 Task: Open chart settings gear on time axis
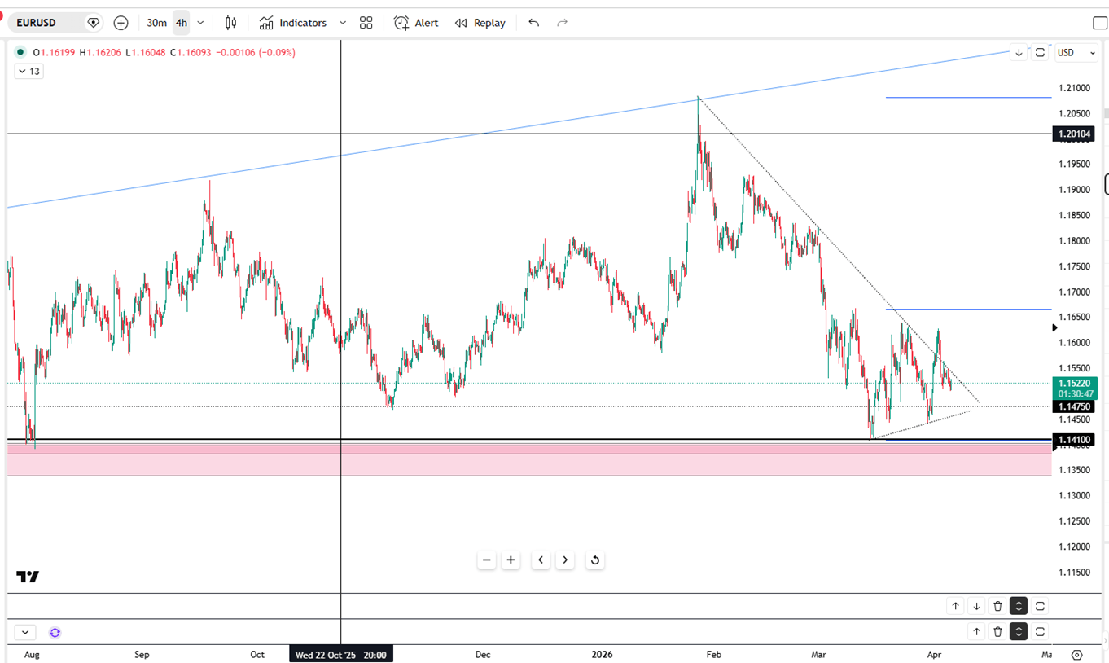[x=1077, y=655]
